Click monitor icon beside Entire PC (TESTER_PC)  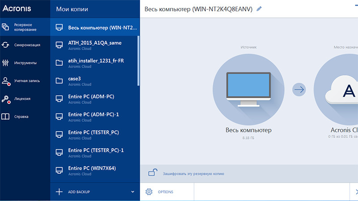59,134
